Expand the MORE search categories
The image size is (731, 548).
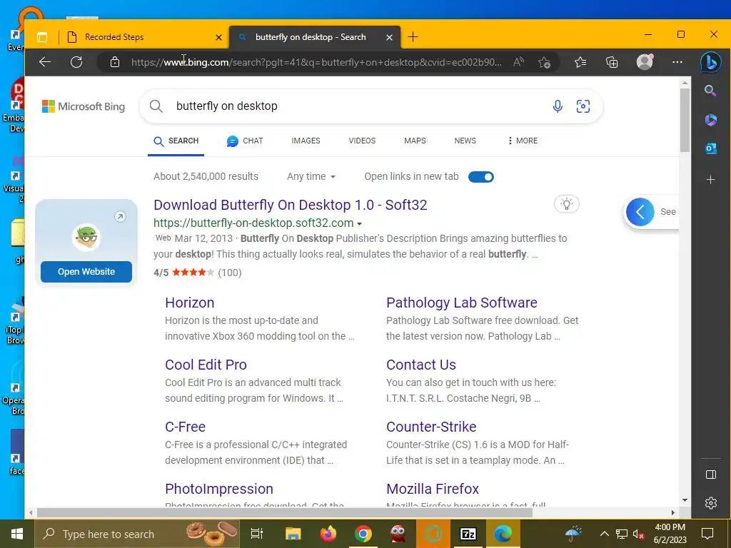tap(523, 141)
